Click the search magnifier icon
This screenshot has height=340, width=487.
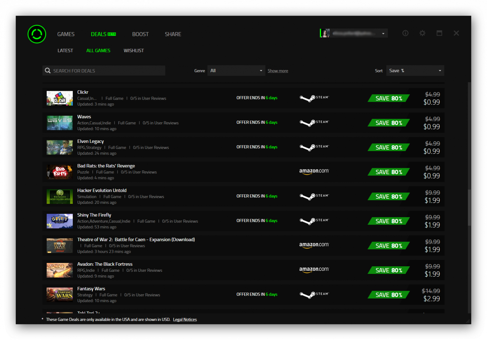48,71
